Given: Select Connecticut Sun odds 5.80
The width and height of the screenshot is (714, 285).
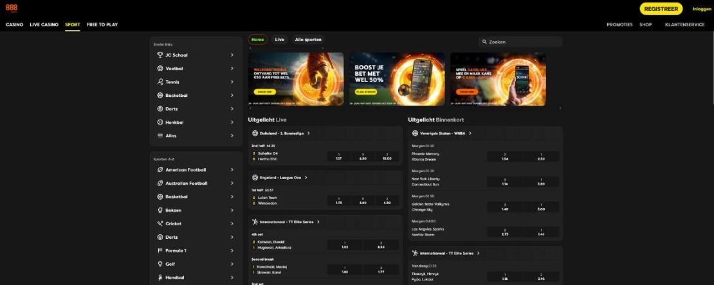Looking at the screenshot, I should pyautogui.click(x=541, y=182).
